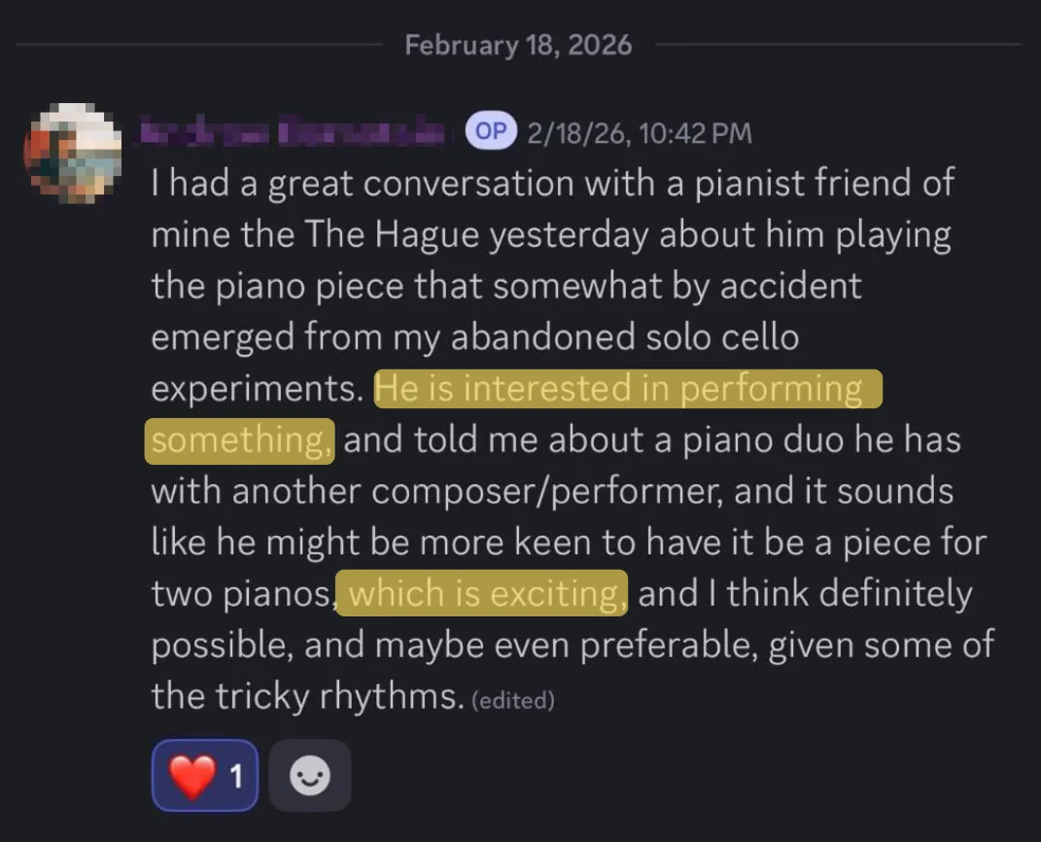Toggle the red heart reaction
1041x842 pixels.
point(191,776)
